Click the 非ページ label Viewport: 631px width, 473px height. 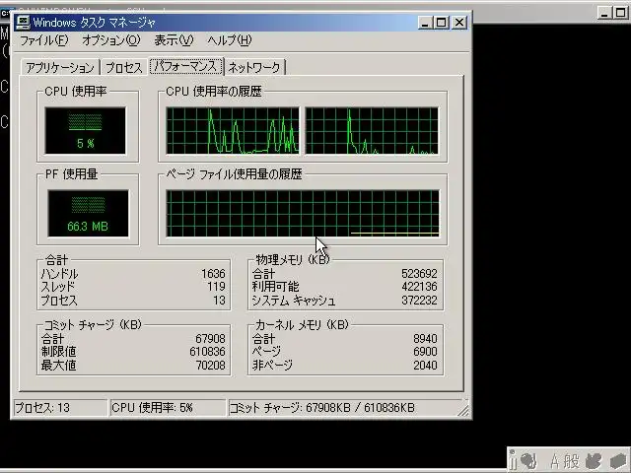point(272,366)
